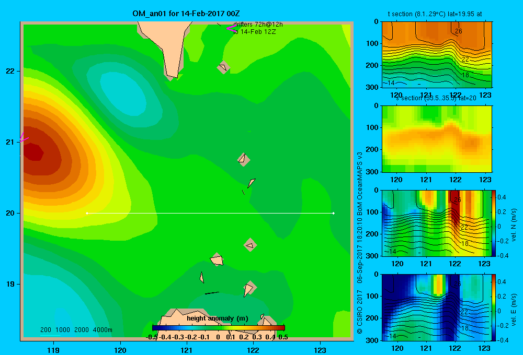Screen dimensions: 523x355
Task: Click the island near 121.5E 19.3N
Action: (217, 259)
